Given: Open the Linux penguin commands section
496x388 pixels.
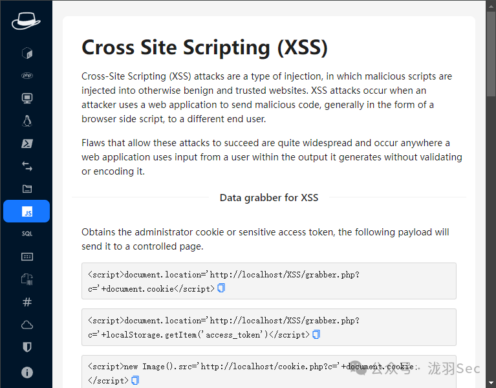Looking at the screenshot, I should click(x=27, y=121).
